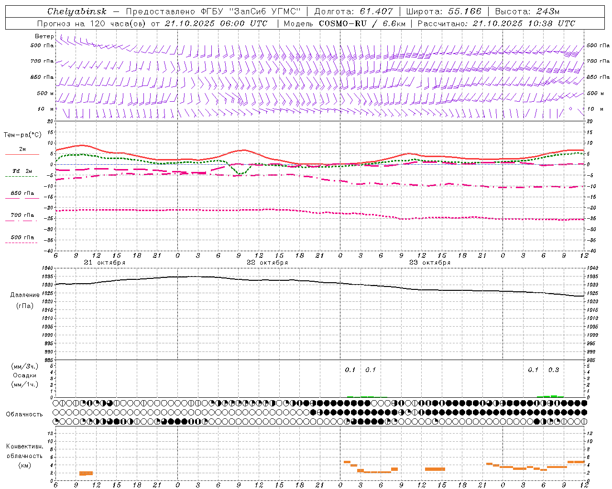Click the dashed 500 гПа legend line sample
Screen dimensions: 612x489
click(x=22, y=243)
